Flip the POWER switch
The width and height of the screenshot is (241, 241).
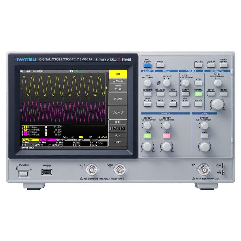(24, 174)
